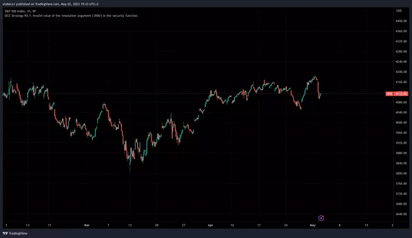This screenshot has width=412, height=238.
Task: Click the red SPX symbol tag
Action: 389,94
